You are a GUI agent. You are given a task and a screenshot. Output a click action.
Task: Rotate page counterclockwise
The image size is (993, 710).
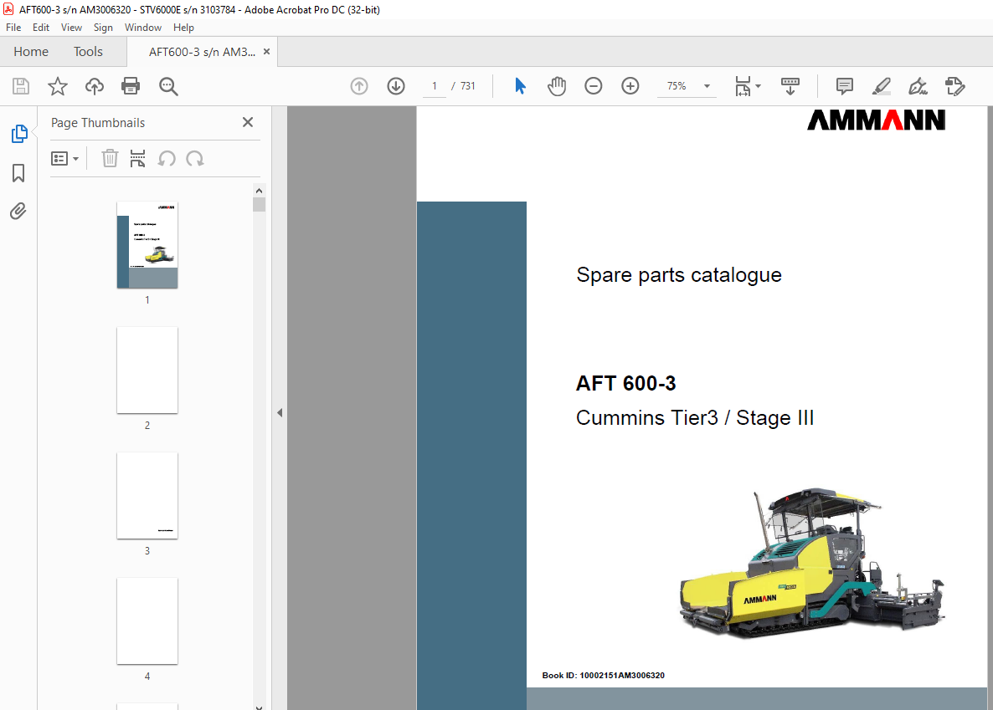click(167, 158)
